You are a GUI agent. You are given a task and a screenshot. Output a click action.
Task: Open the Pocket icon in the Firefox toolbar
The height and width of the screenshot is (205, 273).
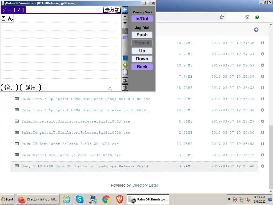coord(247,17)
